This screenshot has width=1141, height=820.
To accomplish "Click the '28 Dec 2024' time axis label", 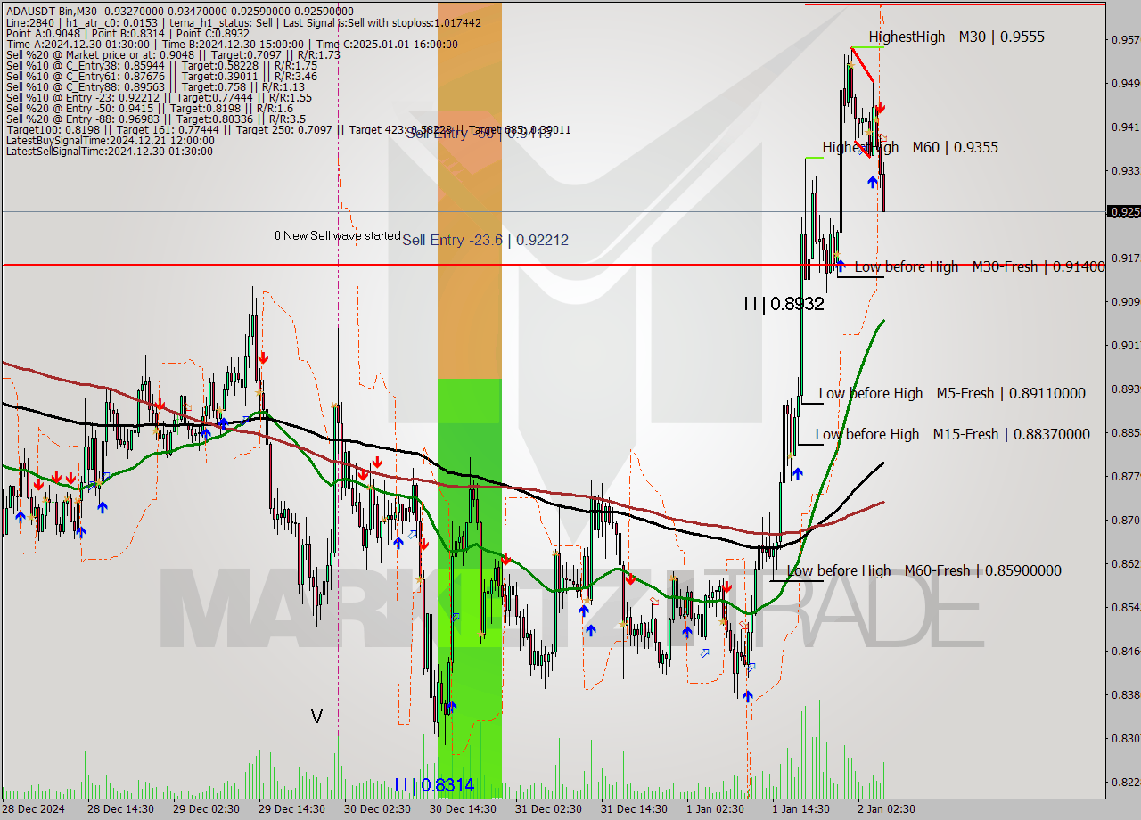I will point(33,809).
